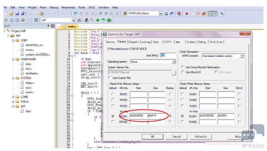Open the ARM Compiler version dropdown

coord(242,56)
